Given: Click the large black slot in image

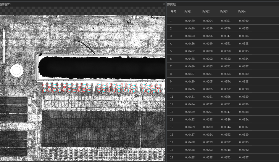Looking at the screenshot, I should [101, 68].
